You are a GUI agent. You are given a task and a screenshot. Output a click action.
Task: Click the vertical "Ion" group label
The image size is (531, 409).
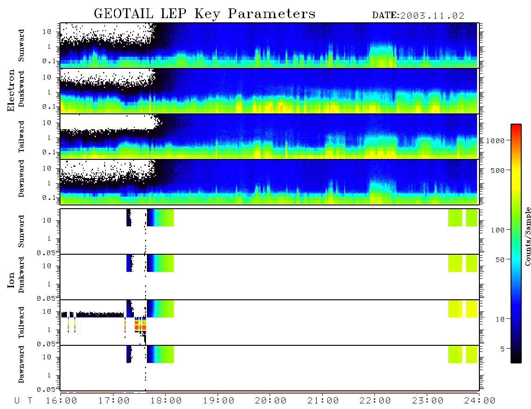[11, 280]
